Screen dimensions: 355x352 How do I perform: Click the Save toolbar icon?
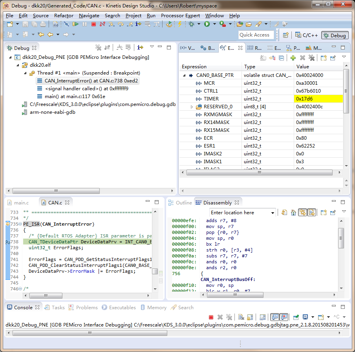[25, 24]
